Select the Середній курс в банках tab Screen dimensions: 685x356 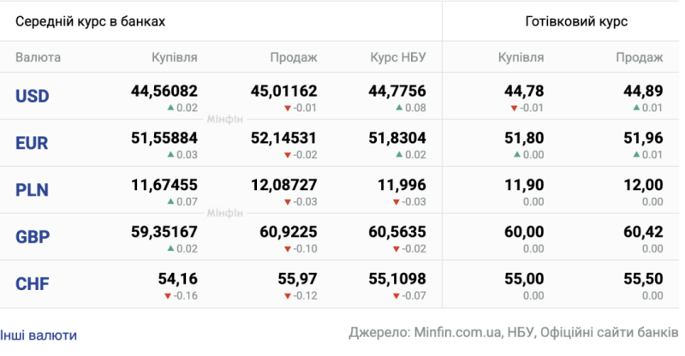tap(91, 21)
